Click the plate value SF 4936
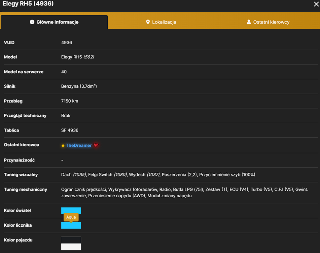 (x=70, y=130)
